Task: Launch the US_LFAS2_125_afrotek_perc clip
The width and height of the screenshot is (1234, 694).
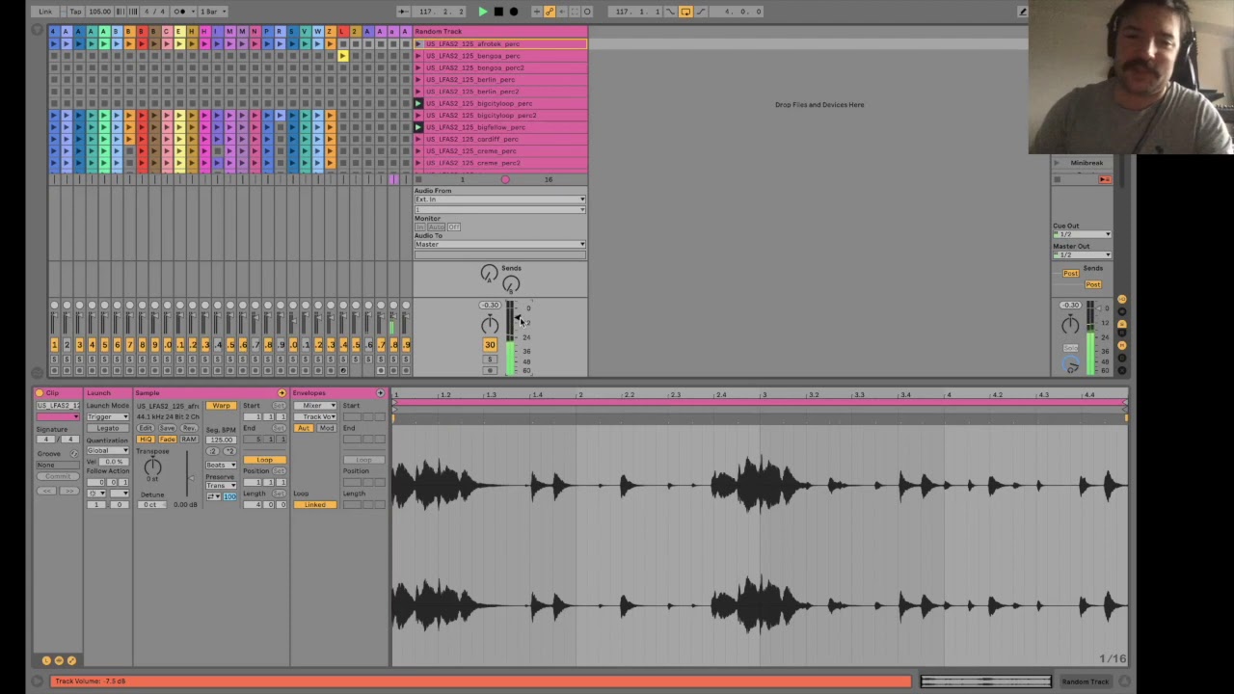Action: click(418, 43)
